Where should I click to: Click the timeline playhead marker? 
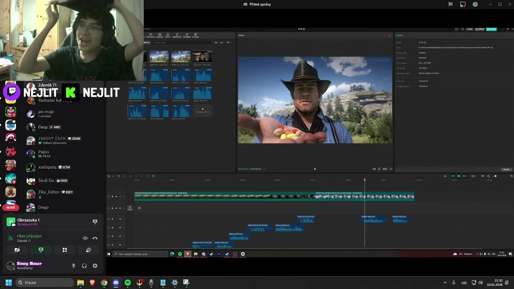tap(365, 180)
